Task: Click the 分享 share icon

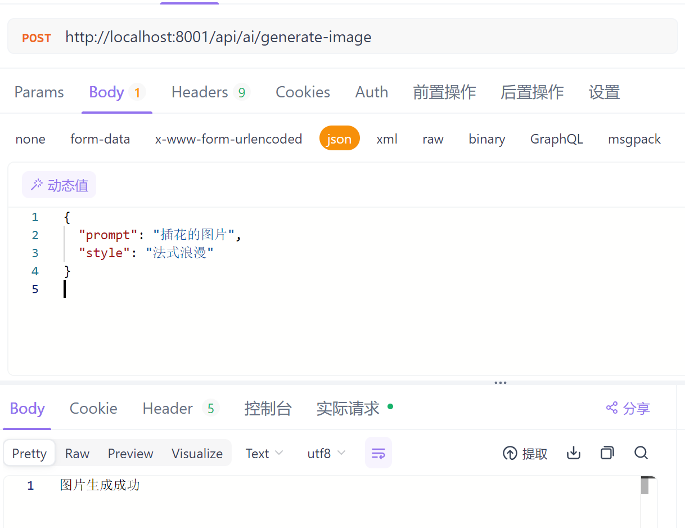Action: pos(628,408)
